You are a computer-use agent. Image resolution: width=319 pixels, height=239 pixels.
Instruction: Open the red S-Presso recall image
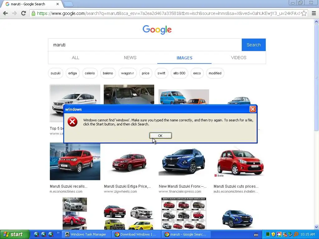click(x=75, y=162)
